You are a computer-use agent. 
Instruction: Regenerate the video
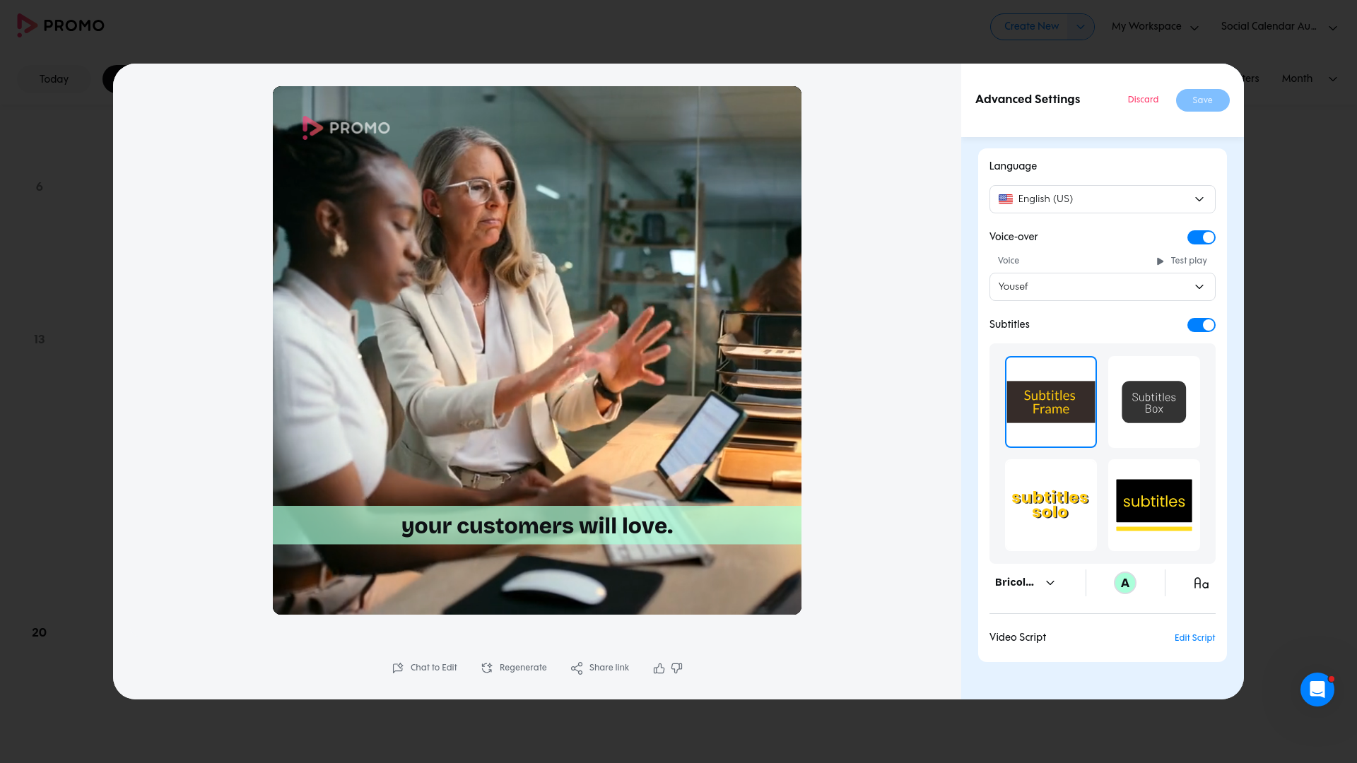(514, 668)
